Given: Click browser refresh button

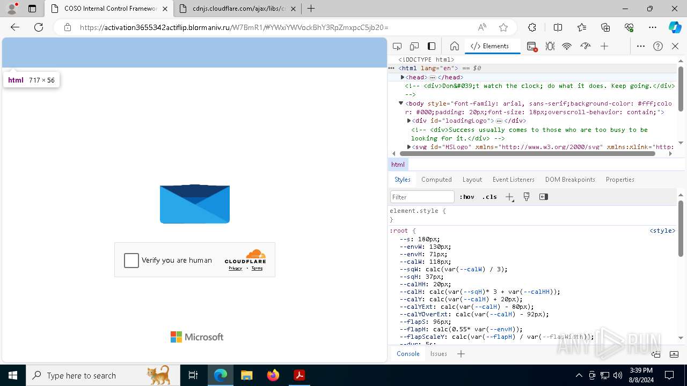Looking at the screenshot, I should (x=39, y=27).
